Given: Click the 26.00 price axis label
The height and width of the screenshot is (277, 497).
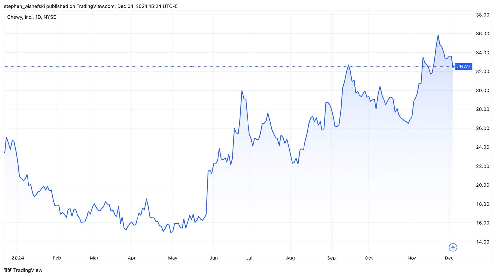Looking at the screenshot, I should [483, 128].
